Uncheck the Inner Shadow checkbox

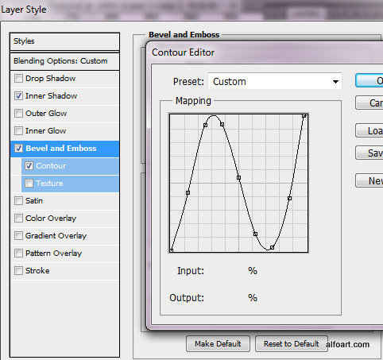point(18,96)
